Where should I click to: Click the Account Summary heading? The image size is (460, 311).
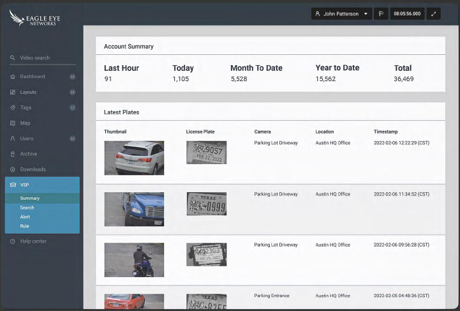point(128,47)
